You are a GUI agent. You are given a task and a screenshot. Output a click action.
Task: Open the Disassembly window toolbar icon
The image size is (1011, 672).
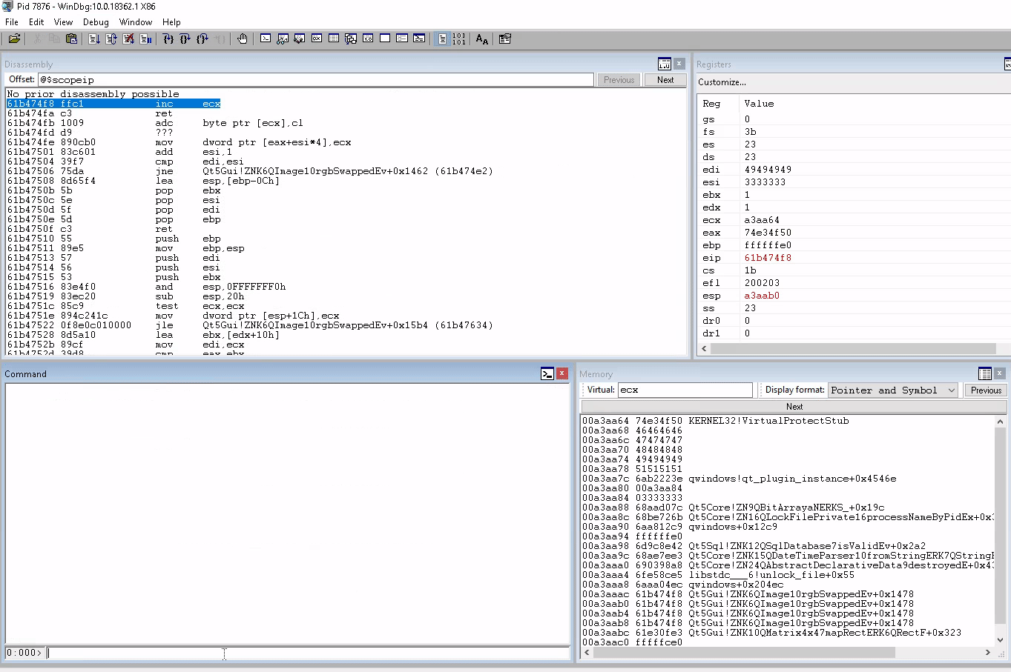(x=368, y=39)
